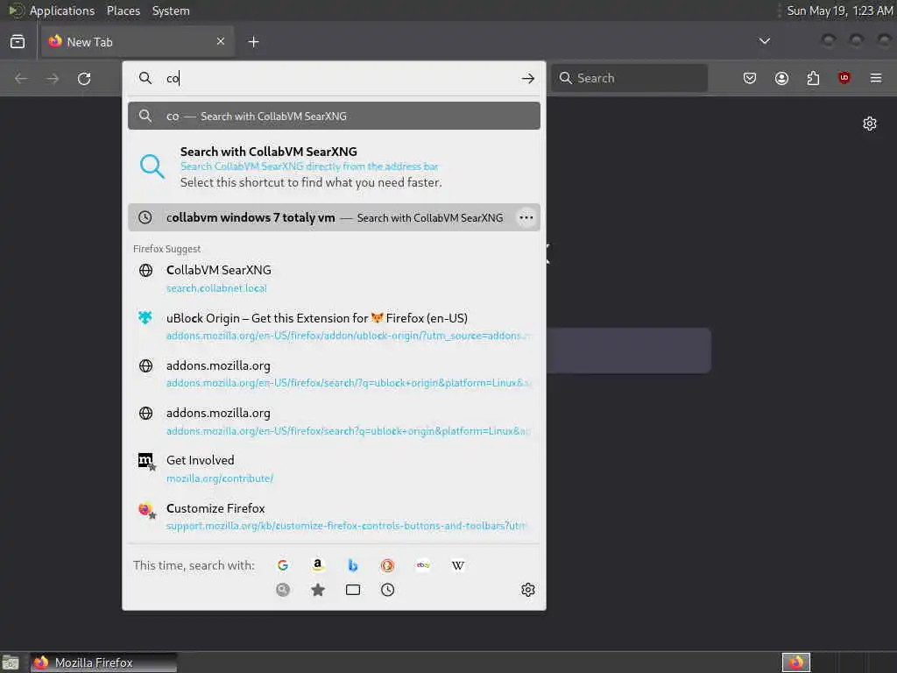
Task: Click 'Search with CollabVM SearXNG' shortcut tip
Action: tap(334, 166)
